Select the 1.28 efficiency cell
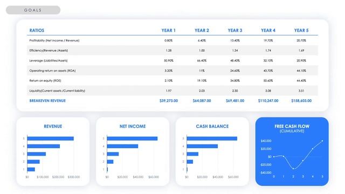 click(x=169, y=50)
